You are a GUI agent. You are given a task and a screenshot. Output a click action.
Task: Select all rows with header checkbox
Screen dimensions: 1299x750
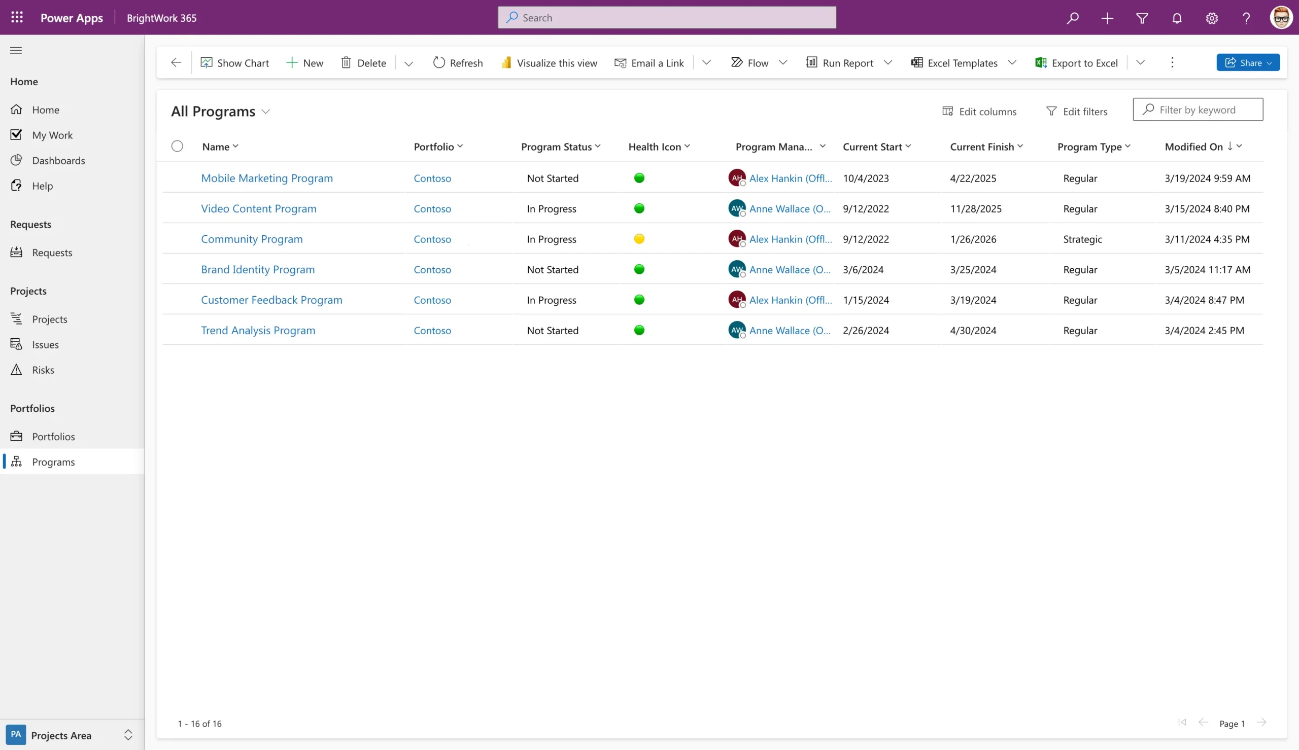coord(177,146)
